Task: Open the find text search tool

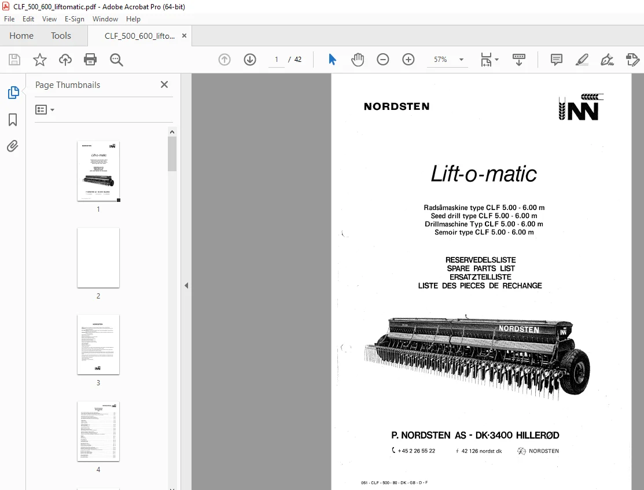Action: click(116, 60)
